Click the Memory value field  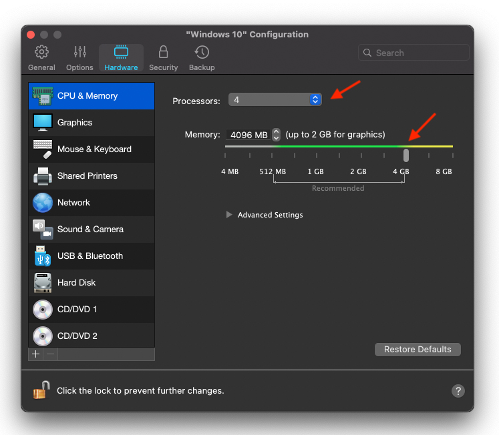coord(248,135)
